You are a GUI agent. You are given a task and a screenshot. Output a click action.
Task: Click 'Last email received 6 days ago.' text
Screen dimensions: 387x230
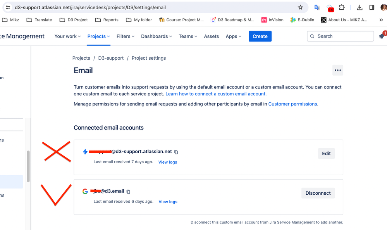coord(124,201)
